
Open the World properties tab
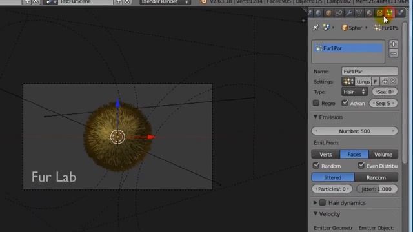(318, 13)
